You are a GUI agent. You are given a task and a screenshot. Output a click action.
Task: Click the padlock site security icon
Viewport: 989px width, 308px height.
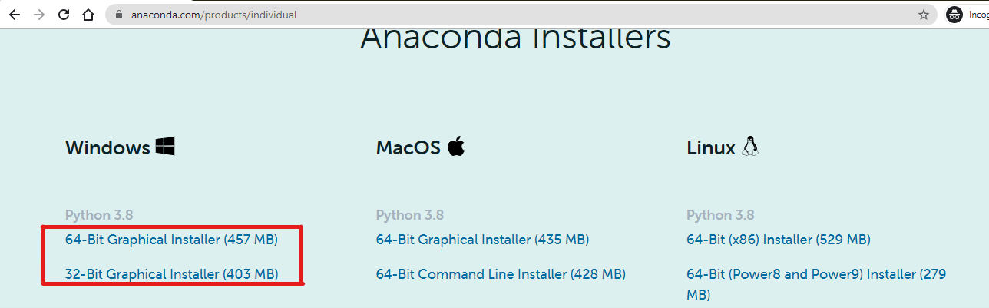coord(118,15)
